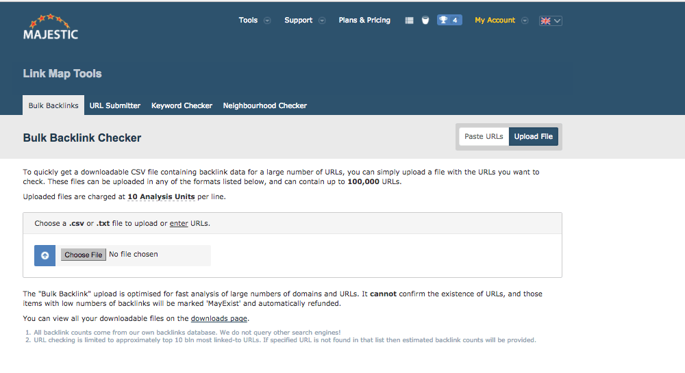Go to Plans & Pricing

pyautogui.click(x=364, y=20)
